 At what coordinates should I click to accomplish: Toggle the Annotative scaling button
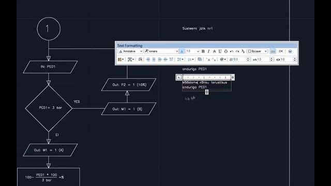[182, 51]
